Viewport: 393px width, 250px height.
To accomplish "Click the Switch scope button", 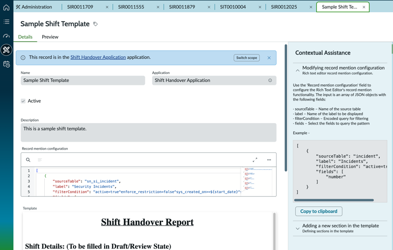I will [x=247, y=58].
